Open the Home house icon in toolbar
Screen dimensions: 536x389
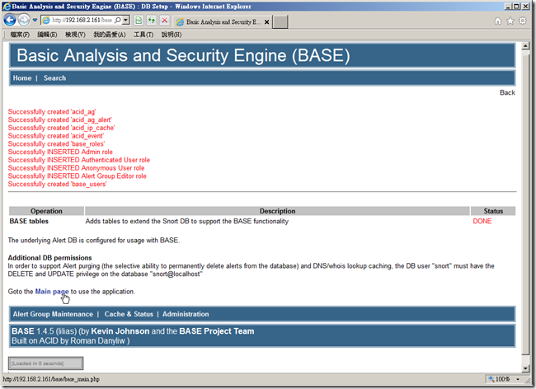[498, 21]
